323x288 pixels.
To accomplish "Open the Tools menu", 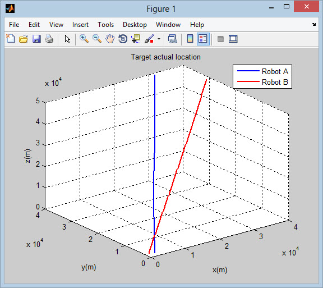I will tap(105, 25).
